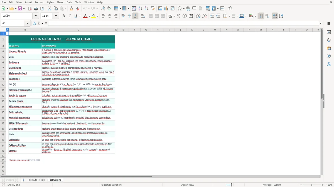Click in the formula input line

pos(183,23)
